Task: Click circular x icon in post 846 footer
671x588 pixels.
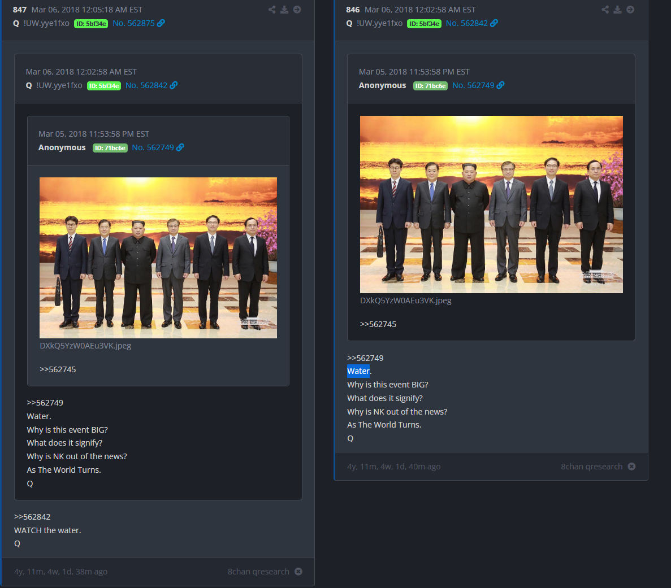Action: pyautogui.click(x=631, y=466)
